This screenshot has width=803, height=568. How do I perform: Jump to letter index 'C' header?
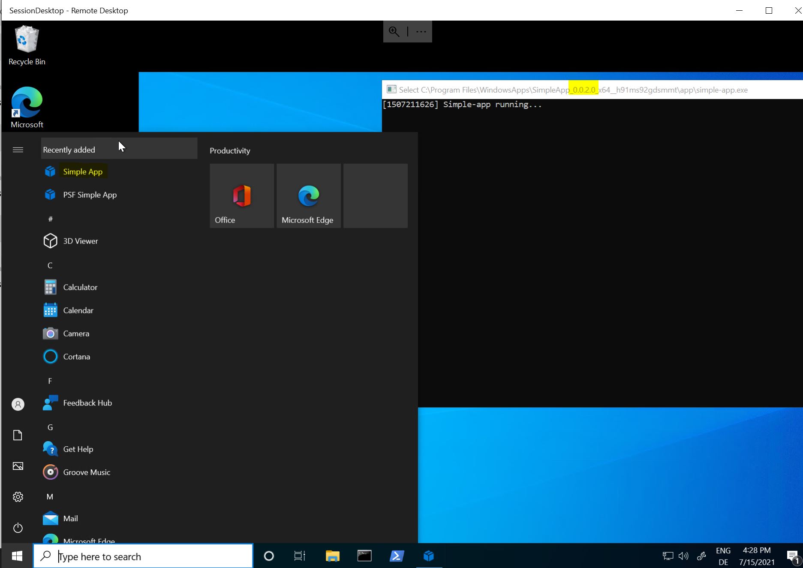(50, 265)
